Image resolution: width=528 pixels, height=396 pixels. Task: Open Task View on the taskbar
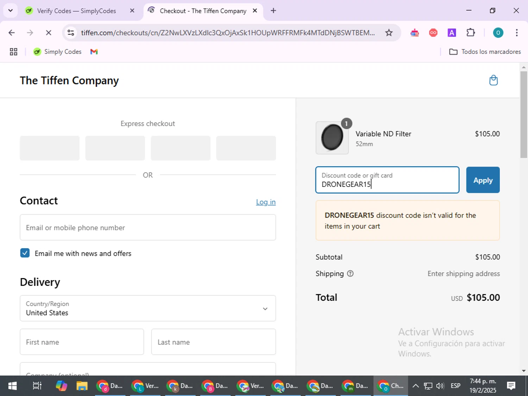click(x=37, y=386)
